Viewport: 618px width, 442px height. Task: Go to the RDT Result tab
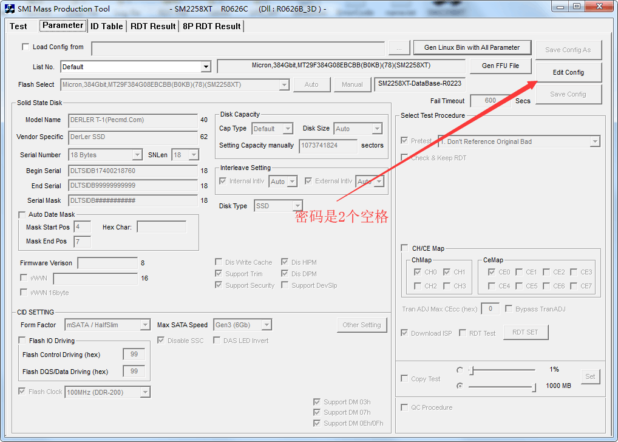pyautogui.click(x=153, y=26)
